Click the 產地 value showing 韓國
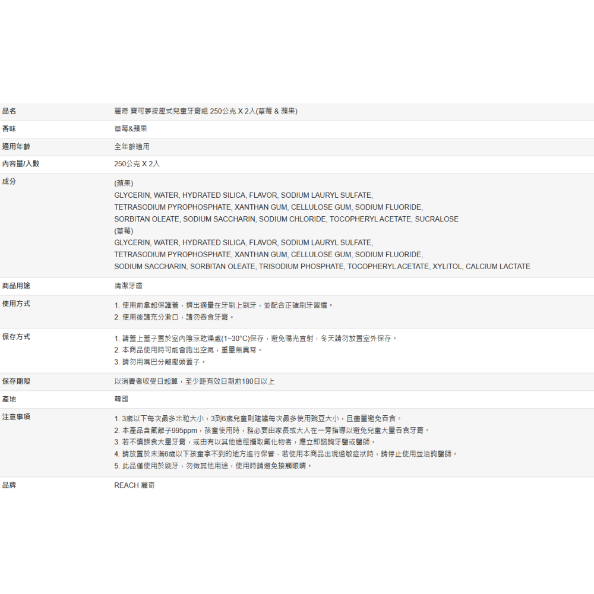 (x=120, y=399)
